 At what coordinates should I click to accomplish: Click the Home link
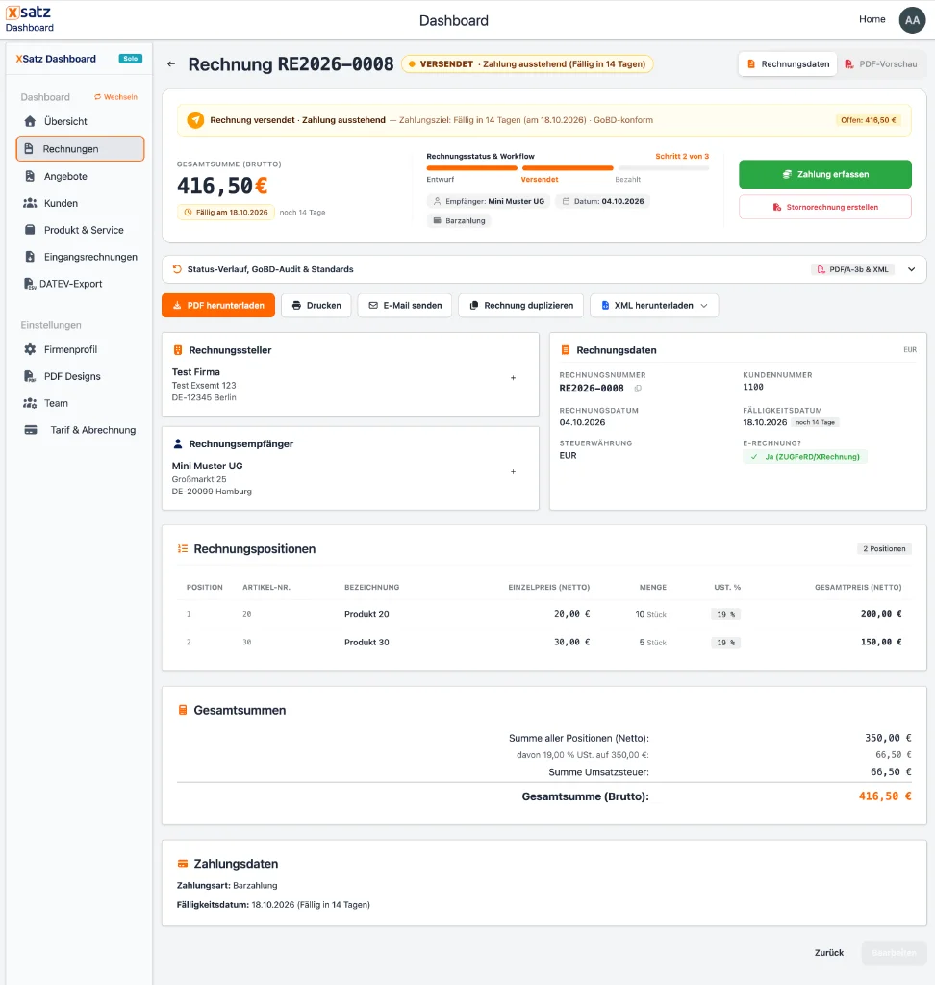[872, 19]
